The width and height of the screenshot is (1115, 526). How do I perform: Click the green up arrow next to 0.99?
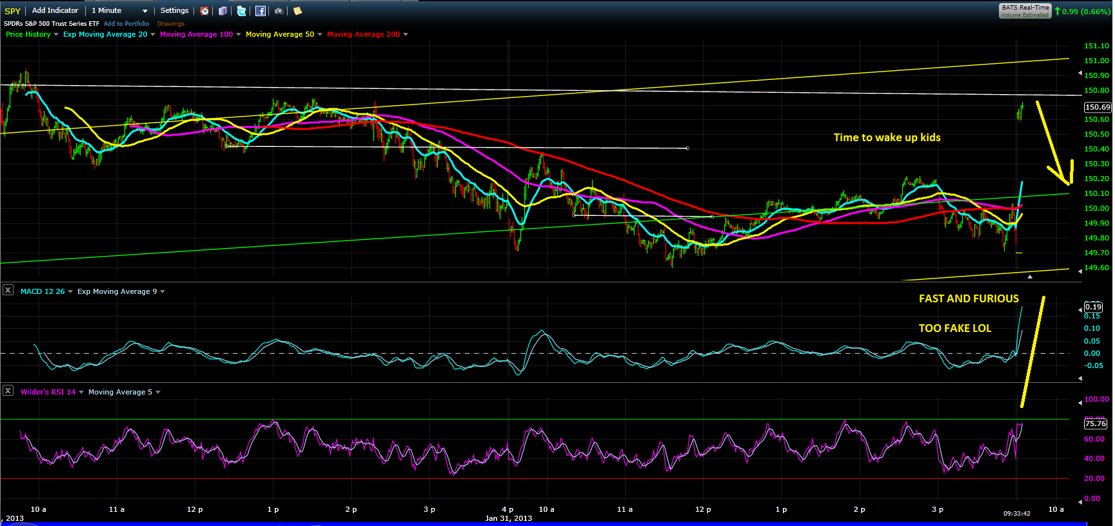tap(1058, 11)
